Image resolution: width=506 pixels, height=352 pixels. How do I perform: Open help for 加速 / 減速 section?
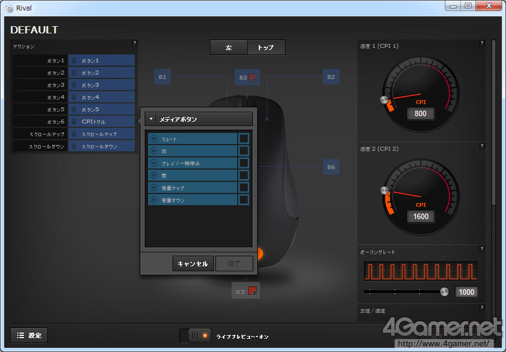tap(482, 308)
